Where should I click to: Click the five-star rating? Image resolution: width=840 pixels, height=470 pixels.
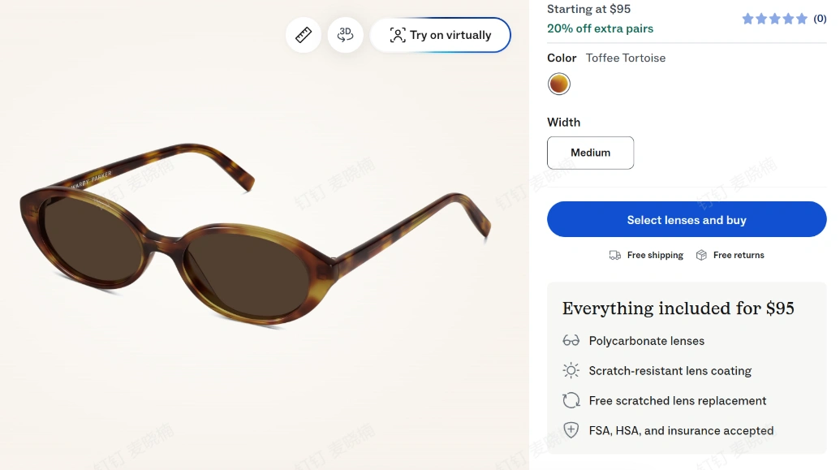(774, 19)
